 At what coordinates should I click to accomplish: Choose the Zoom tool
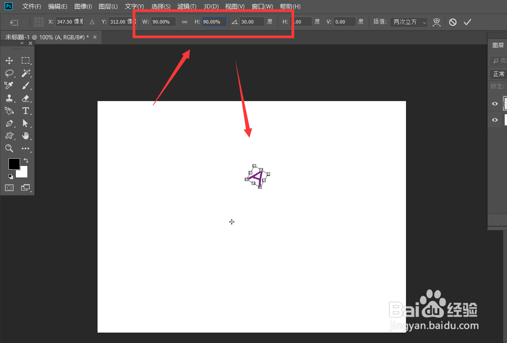tap(9, 149)
